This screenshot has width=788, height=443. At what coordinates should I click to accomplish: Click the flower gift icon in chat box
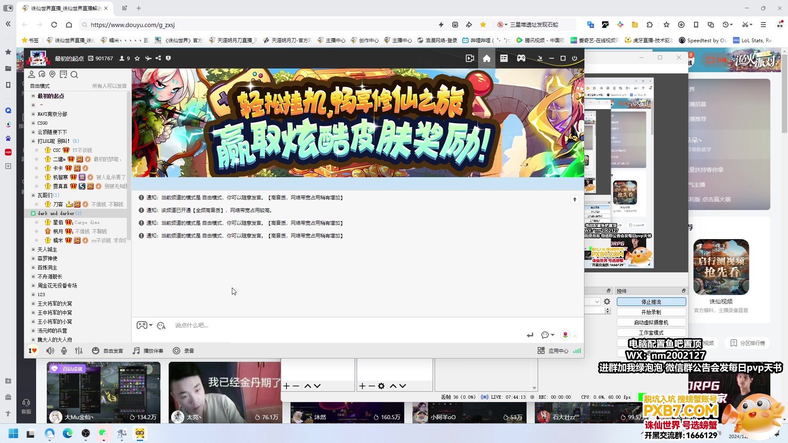tap(565, 335)
